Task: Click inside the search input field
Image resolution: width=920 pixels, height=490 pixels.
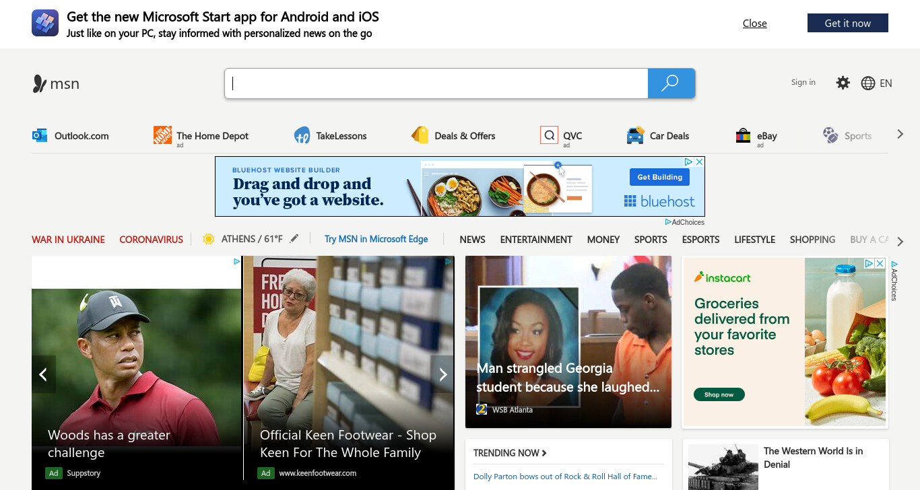Action: (x=436, y=83)
